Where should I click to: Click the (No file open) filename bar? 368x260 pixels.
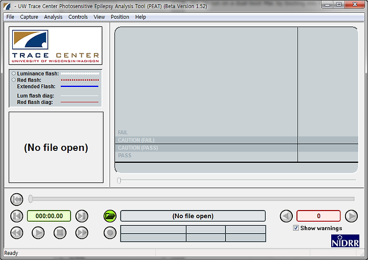(x=193, y=216)
